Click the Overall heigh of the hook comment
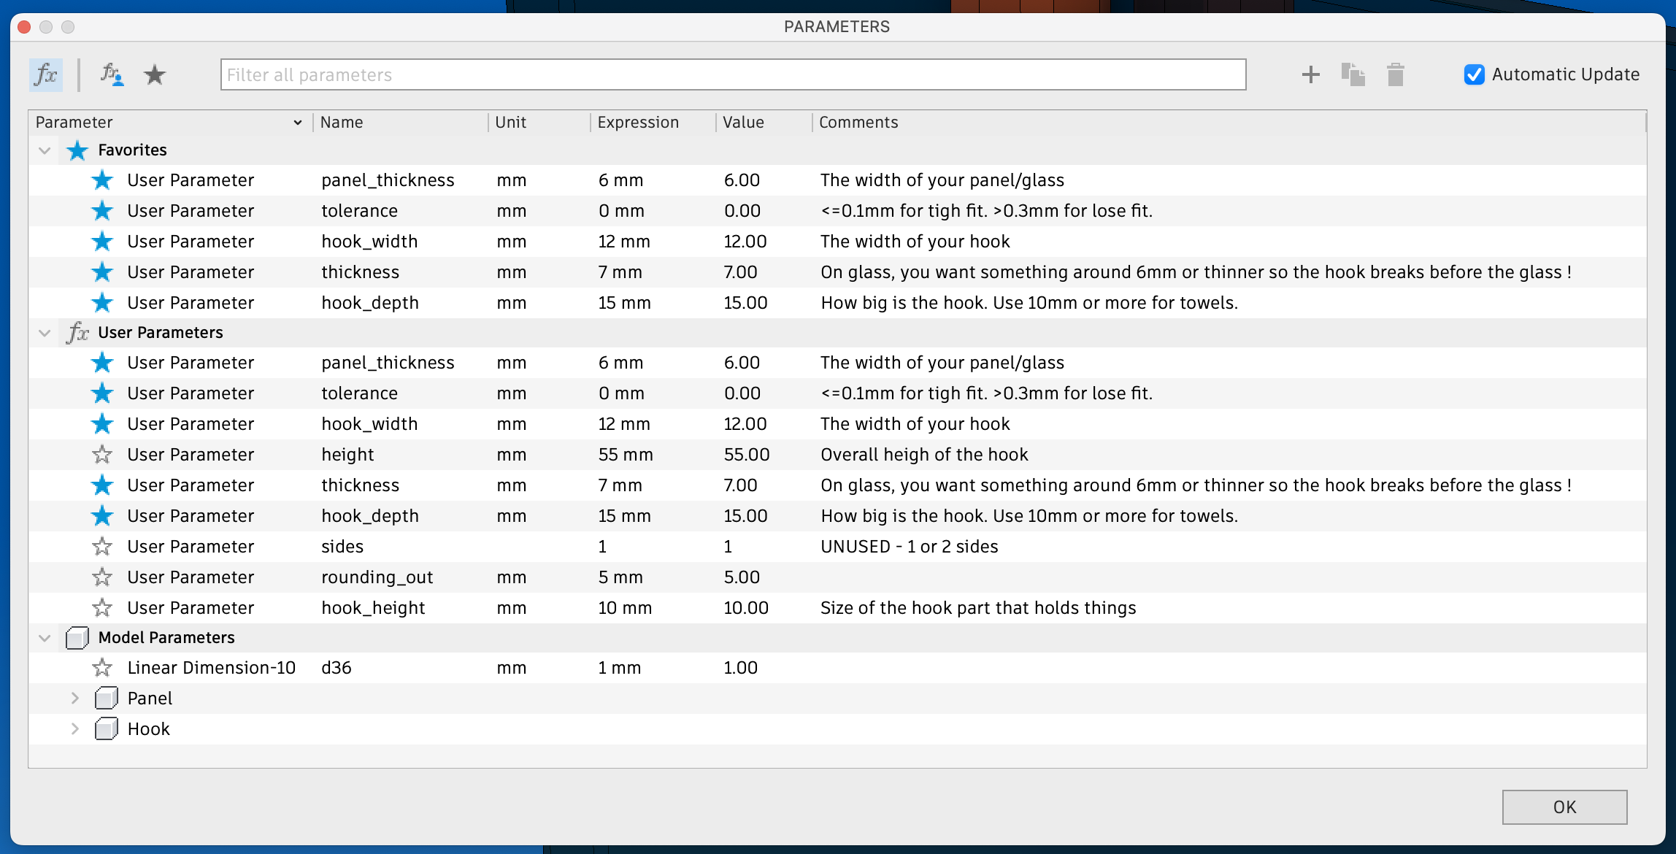 pos(924,455)
